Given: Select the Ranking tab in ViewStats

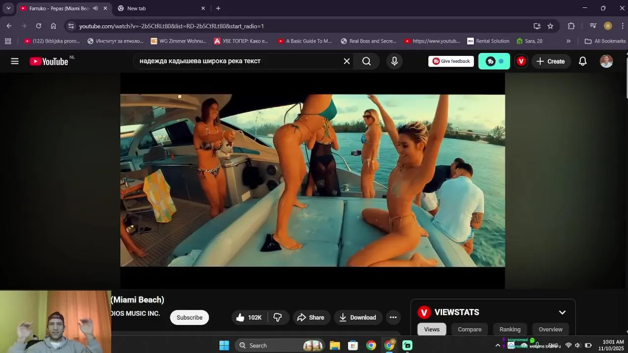Looking at the screenshot, I should (510, 329).
